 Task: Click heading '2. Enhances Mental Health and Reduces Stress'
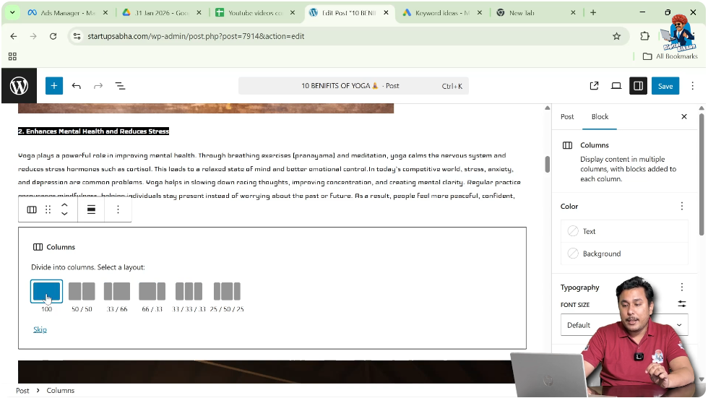tap(93, 131)
